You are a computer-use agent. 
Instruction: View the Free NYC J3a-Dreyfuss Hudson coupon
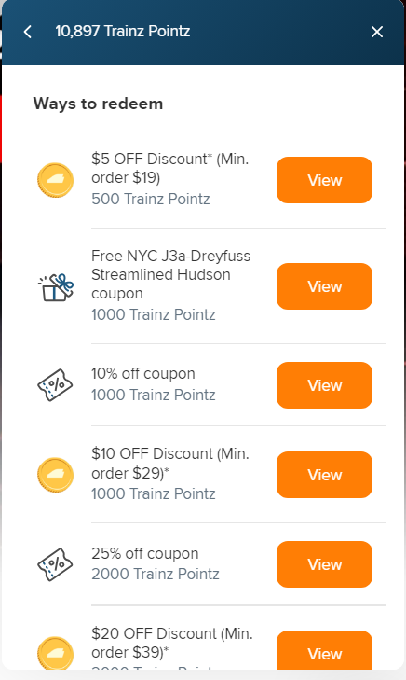coord(325,286)
